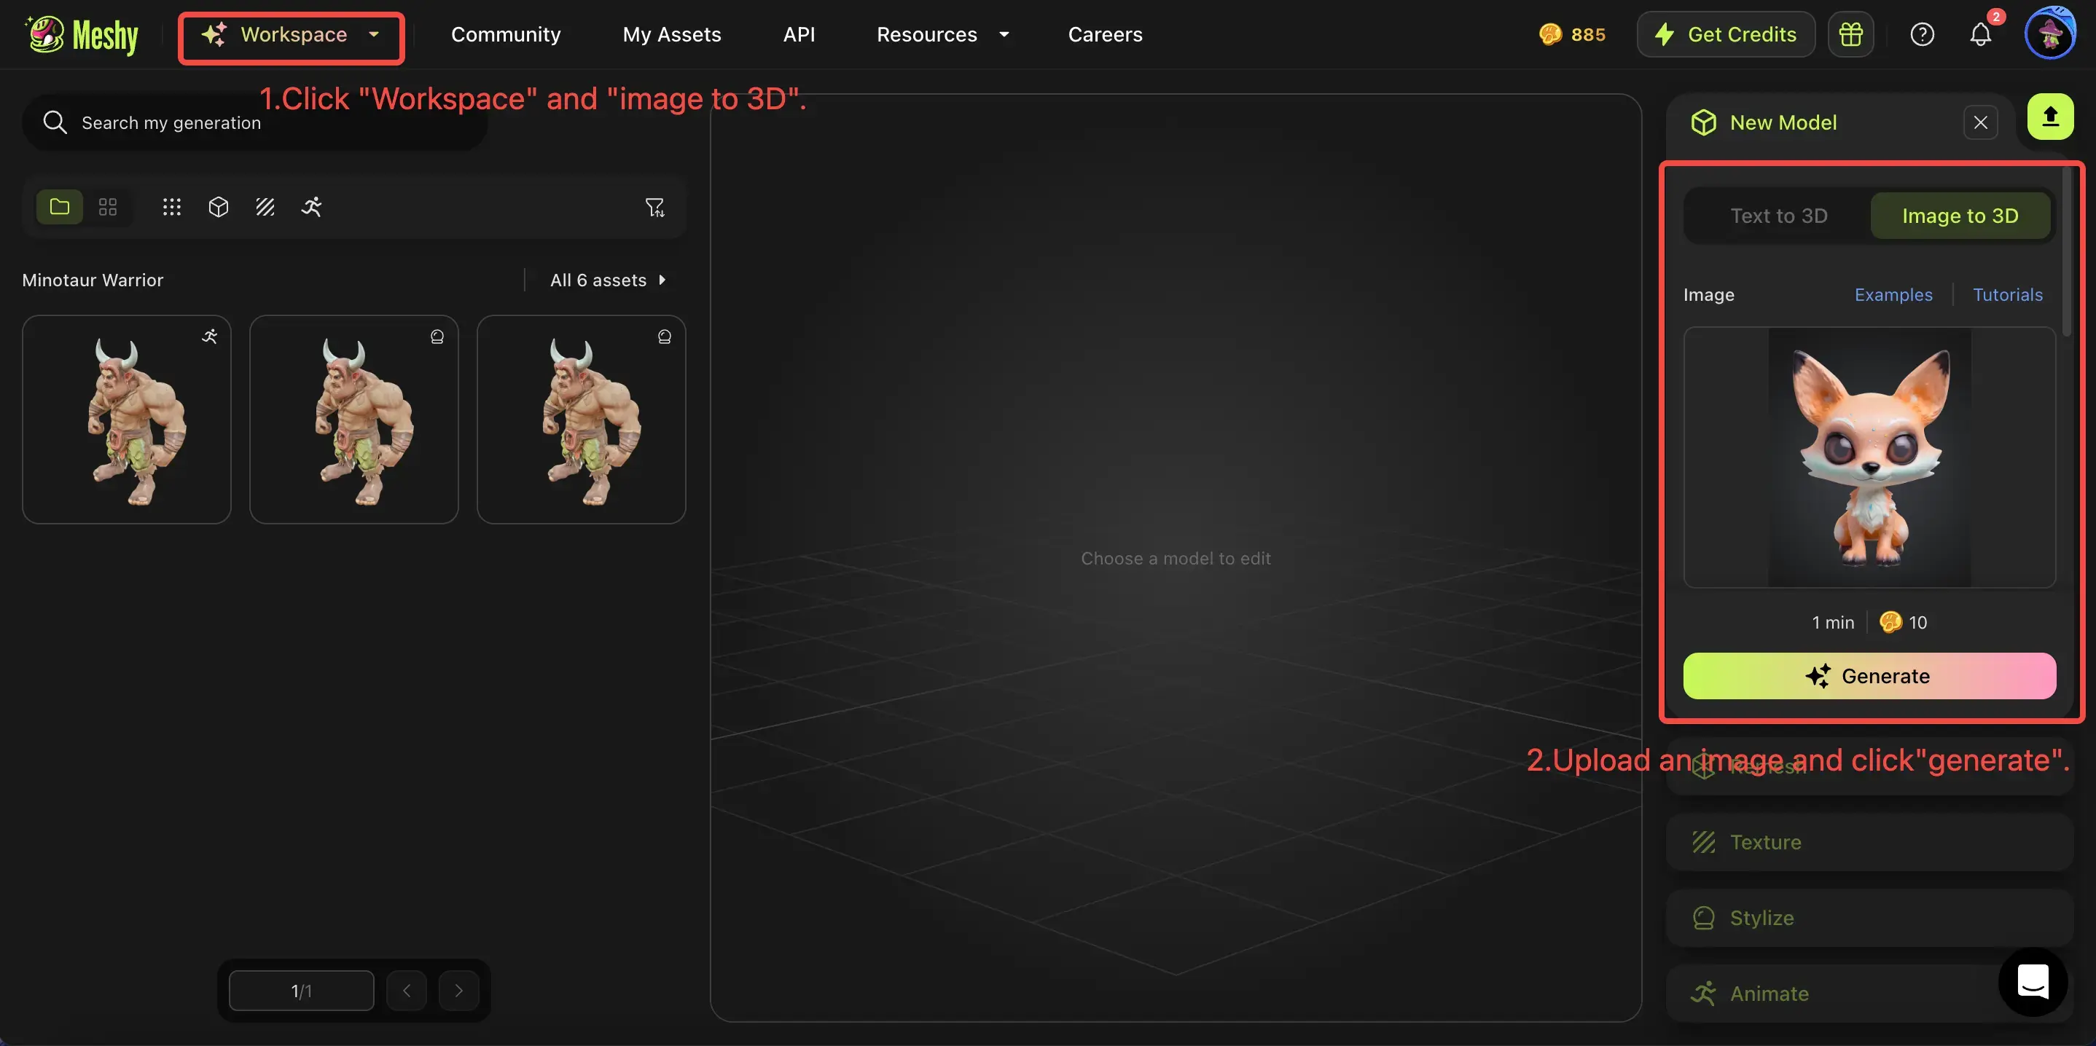Filter assets by animations using the runner icon
The image size is (2096, 1046).
(312, 207)
